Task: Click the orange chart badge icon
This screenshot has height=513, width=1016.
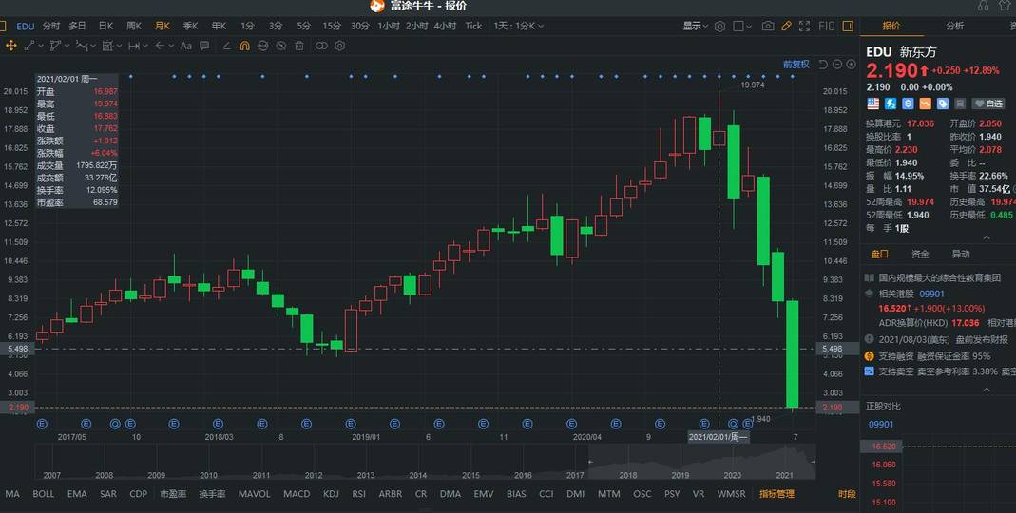Action: click(926, 104)
